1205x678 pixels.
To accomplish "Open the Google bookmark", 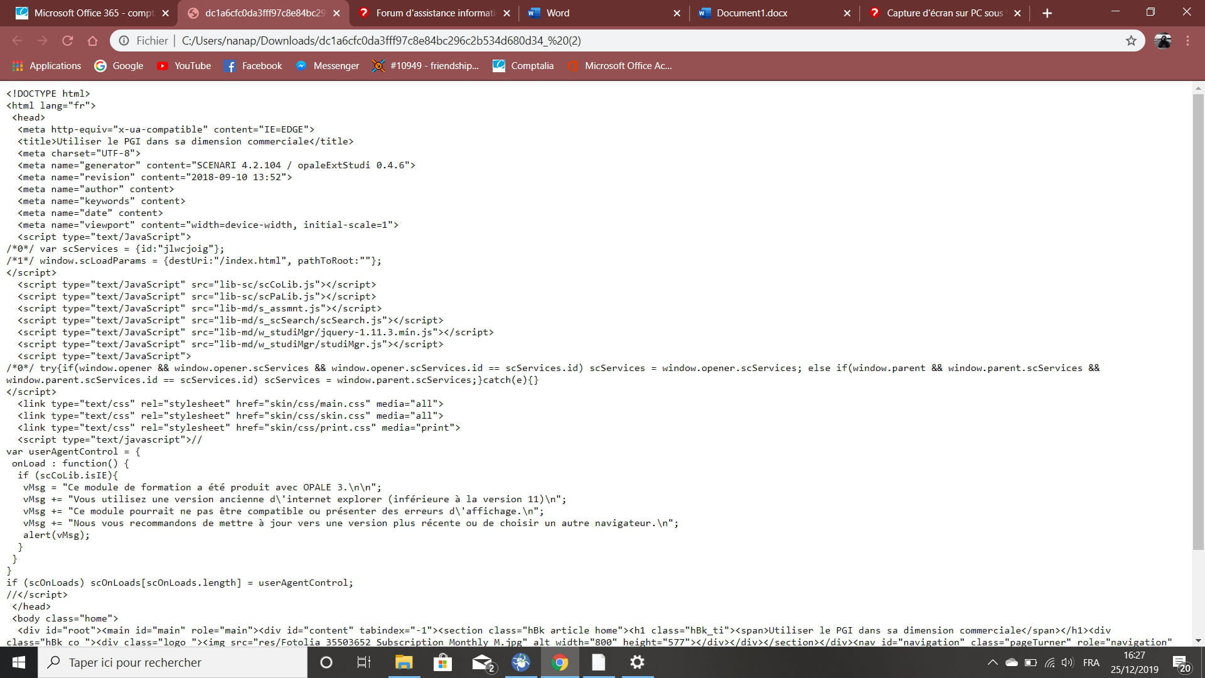I will (x=119, y=66).
